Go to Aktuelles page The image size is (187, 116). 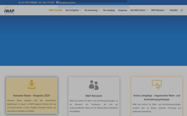point(174,10)
